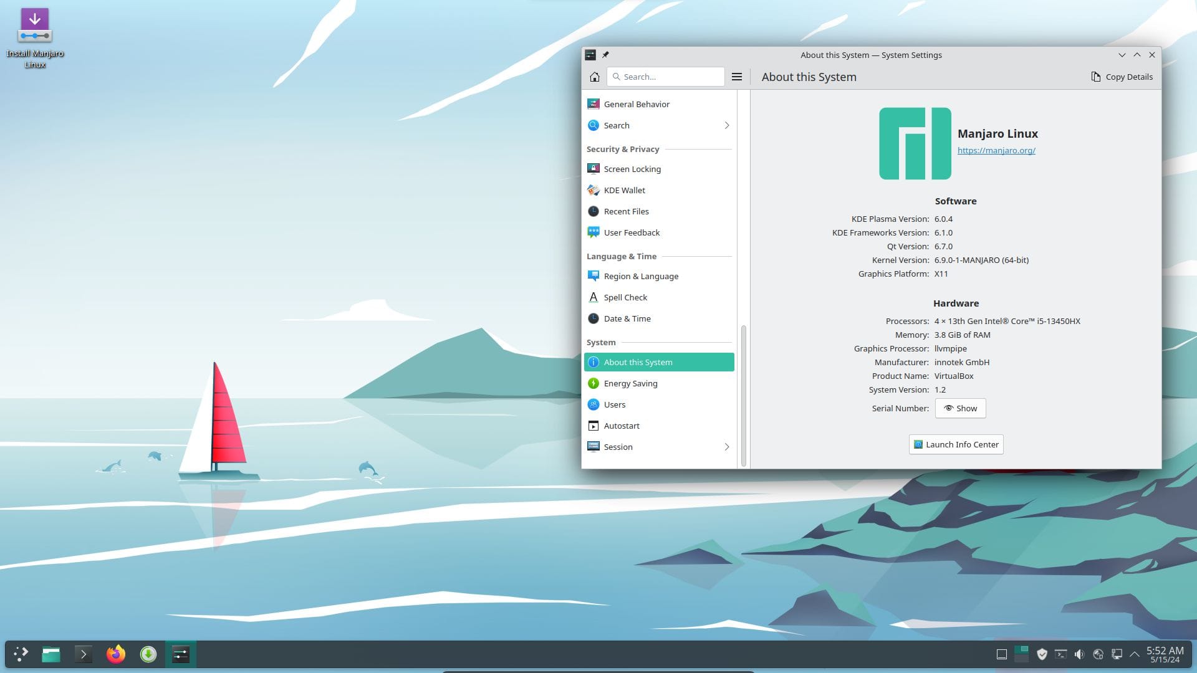Click the security shield icon in the tray
The width and height of the screenshot is (1197, 673).
1042,654
